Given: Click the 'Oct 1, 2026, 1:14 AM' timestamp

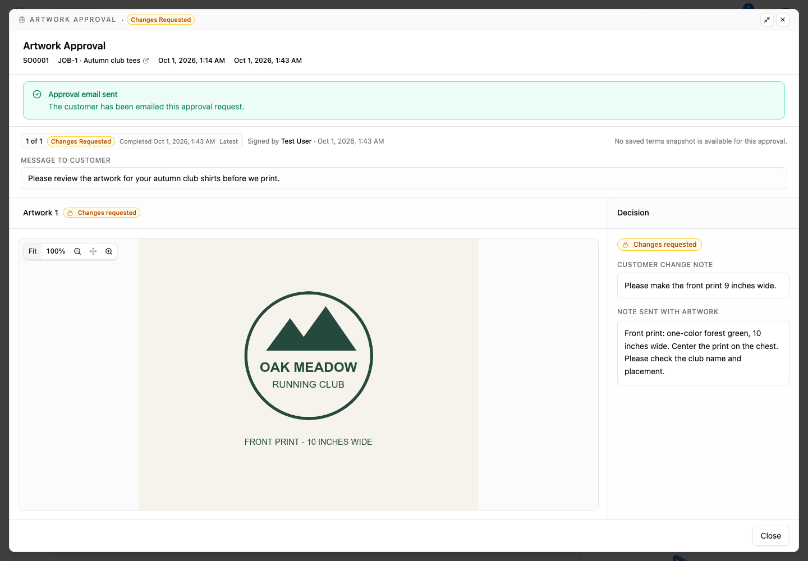Looking at the screenshot, I should pos(191,61).
